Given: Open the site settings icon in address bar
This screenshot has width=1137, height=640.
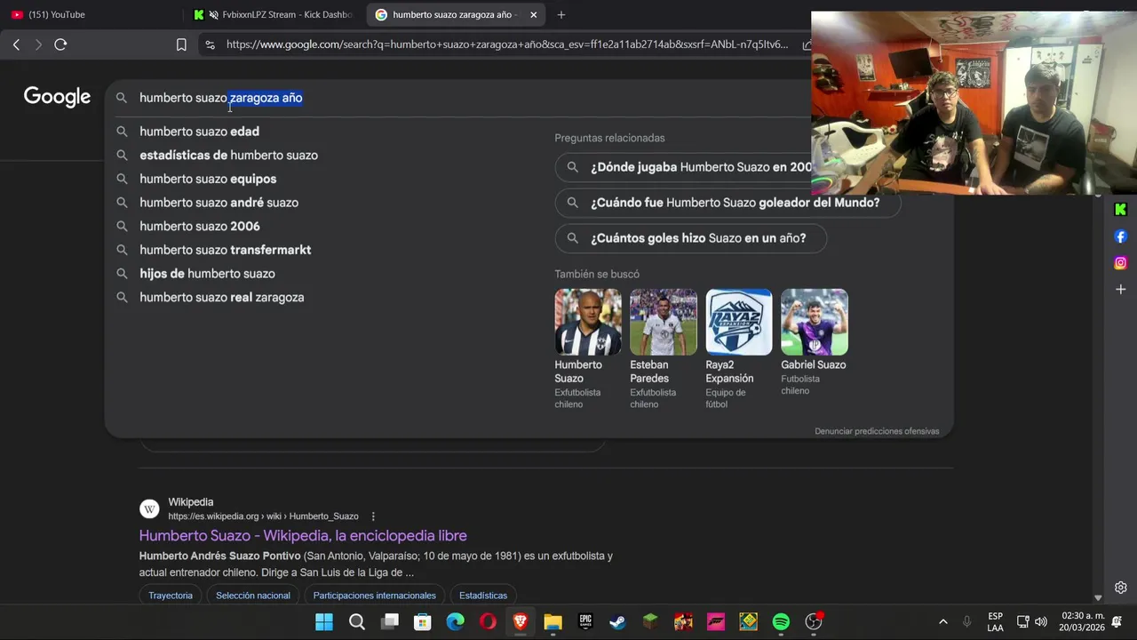Looking at the screenshot, I should (210, 44).
